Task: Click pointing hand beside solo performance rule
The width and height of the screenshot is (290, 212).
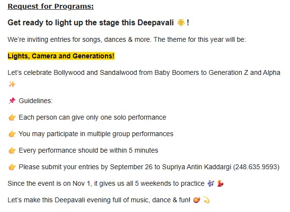Action: tap(12, 117)
